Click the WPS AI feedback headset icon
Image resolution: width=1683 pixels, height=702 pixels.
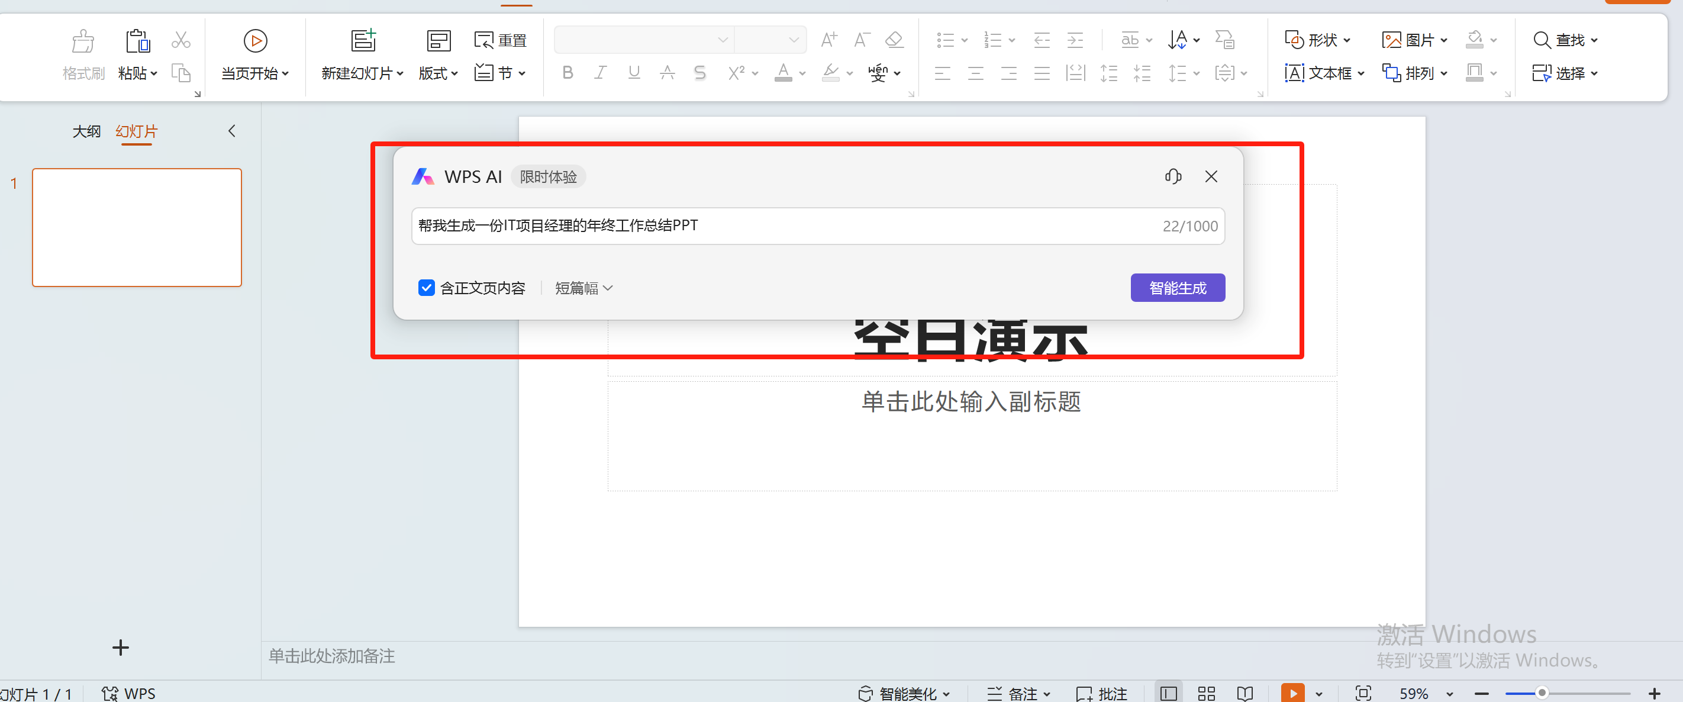pyautogui.click(x=1173, y=176)
